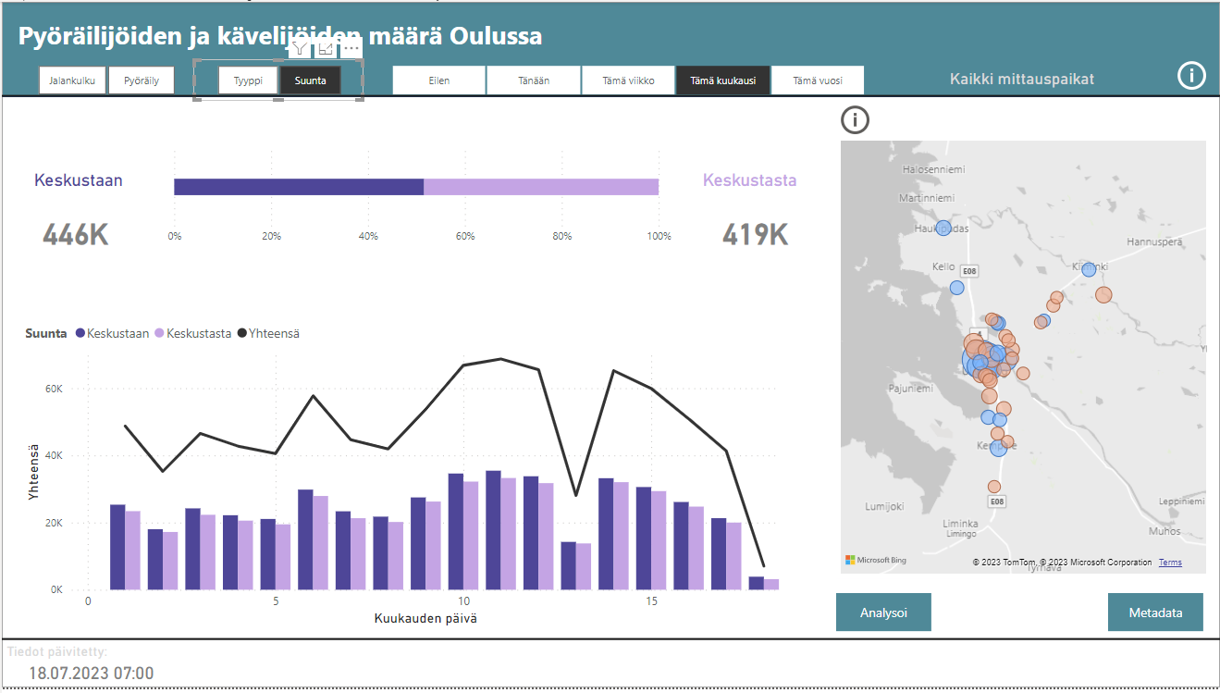Select the Tämä vuosi time filter
The width and height of the screenshot is (1220, 693).
coord(818,80)
